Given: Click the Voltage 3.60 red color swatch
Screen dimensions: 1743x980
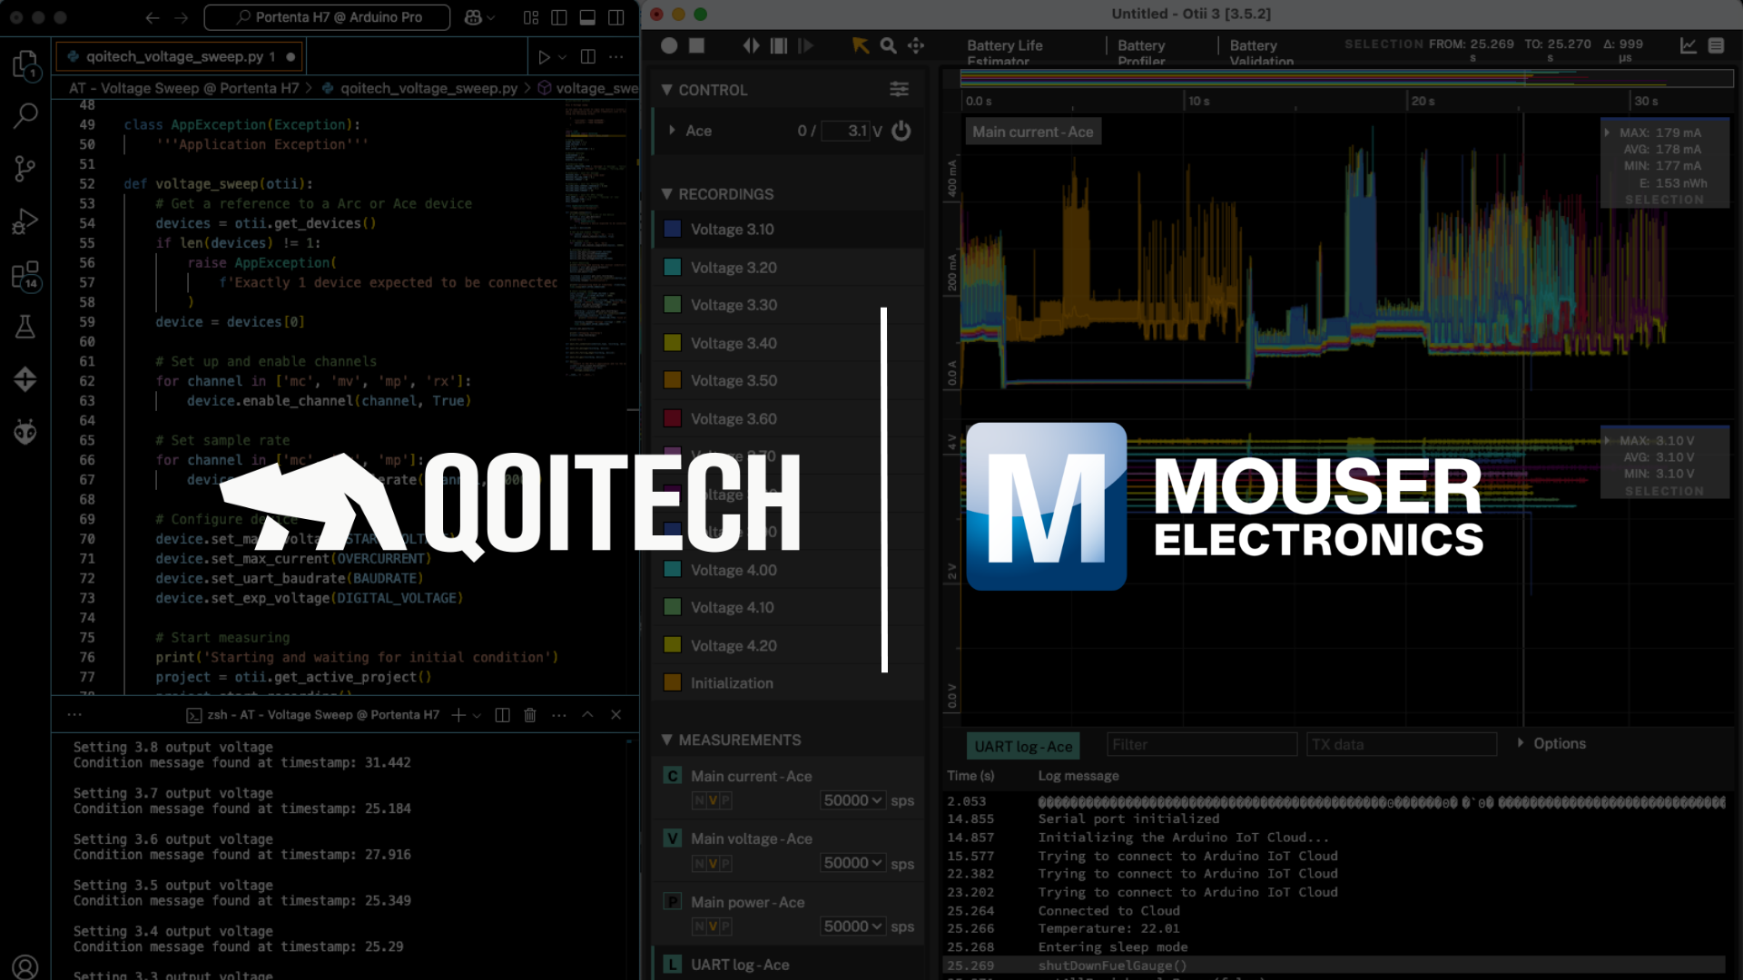Looking at the screenshot, I should [x=673, y=418].
